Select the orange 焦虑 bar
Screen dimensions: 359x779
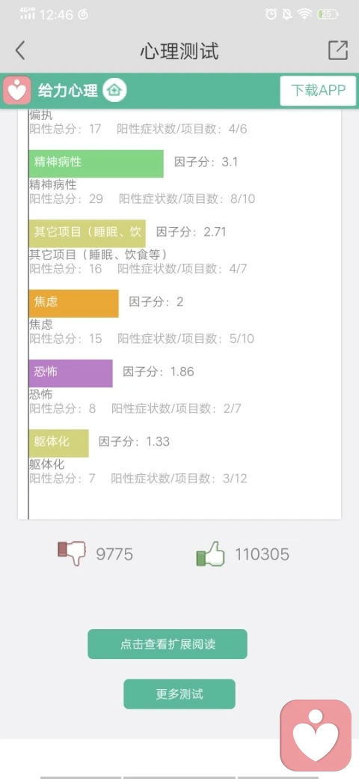click(x=73, y=303)
